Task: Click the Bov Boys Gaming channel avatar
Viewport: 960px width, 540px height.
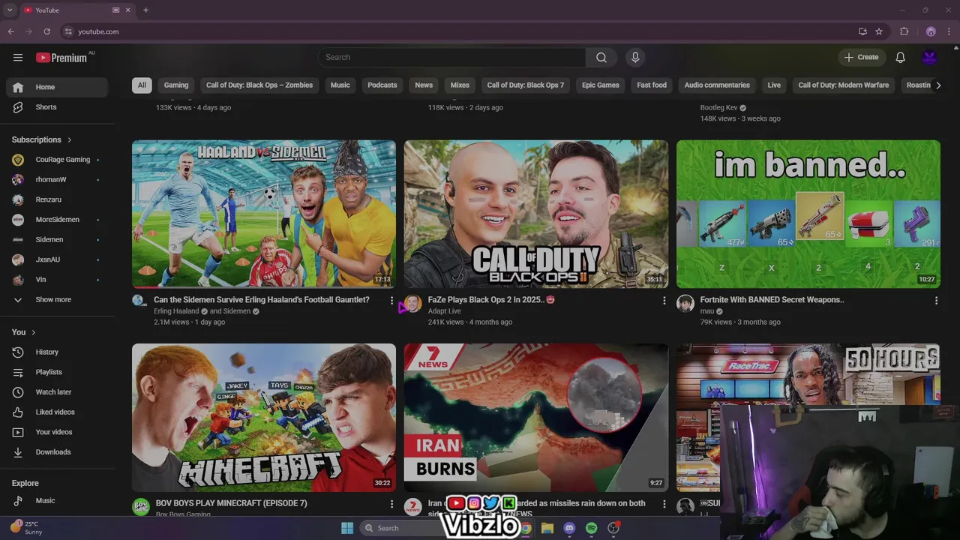Action: [x=141, y=507]
